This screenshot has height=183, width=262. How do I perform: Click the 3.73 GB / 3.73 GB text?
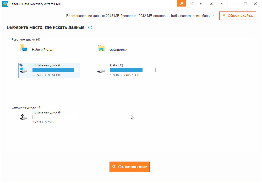click(44, 122)
